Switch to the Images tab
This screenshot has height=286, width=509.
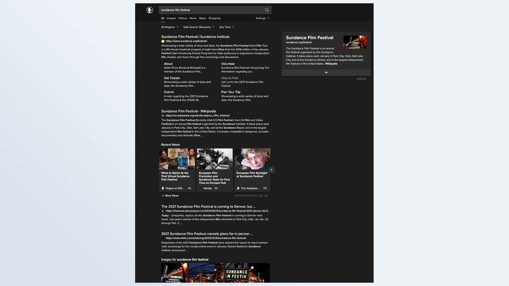(171, 18)
